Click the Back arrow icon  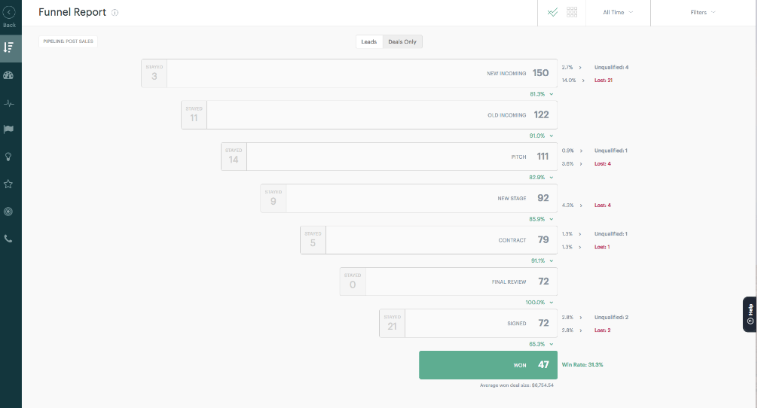[9, 12]
